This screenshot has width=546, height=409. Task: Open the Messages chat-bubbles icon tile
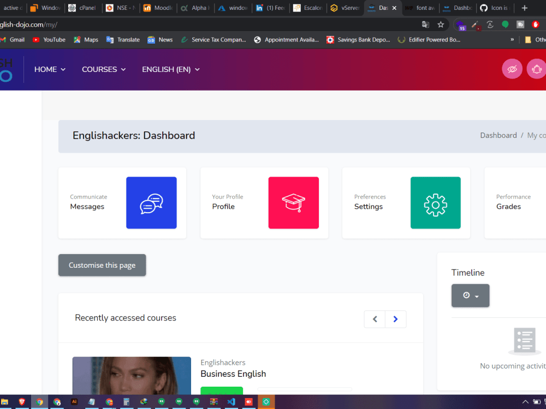151,203
